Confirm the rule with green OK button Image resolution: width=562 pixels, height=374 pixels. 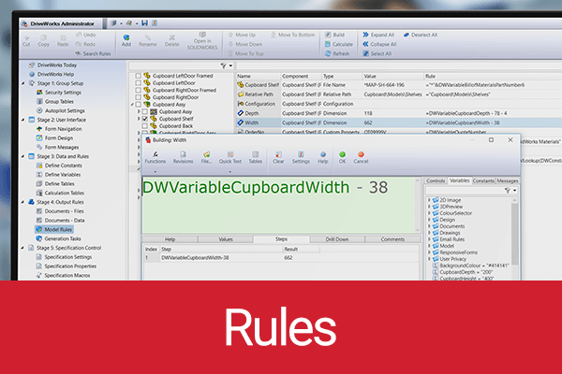[x=342, y=157]
